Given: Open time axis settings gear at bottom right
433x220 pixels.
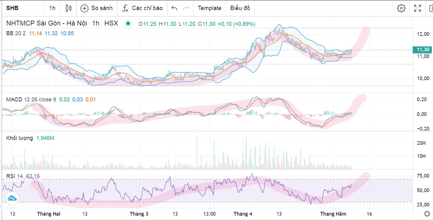Looking at the screenshot, I should coord(427,213).
